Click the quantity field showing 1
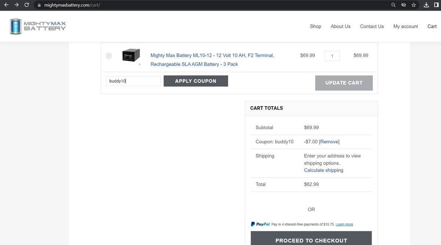The width and height of the screenshot is (441, 245). pyautogui.click(x=332, y=56)
